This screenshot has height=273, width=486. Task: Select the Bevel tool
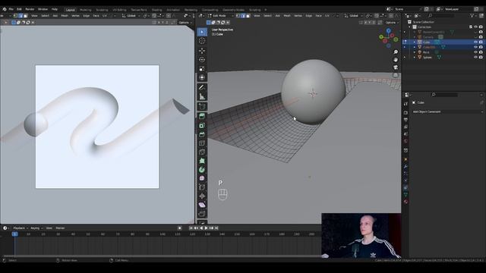(202, 134)
